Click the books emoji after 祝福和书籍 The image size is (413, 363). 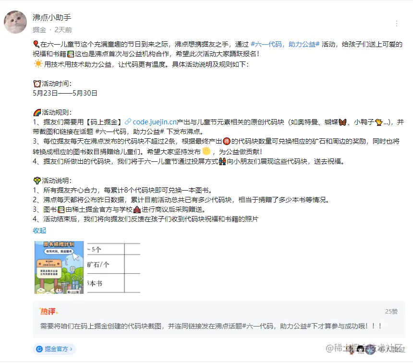(x=71, y=54)
